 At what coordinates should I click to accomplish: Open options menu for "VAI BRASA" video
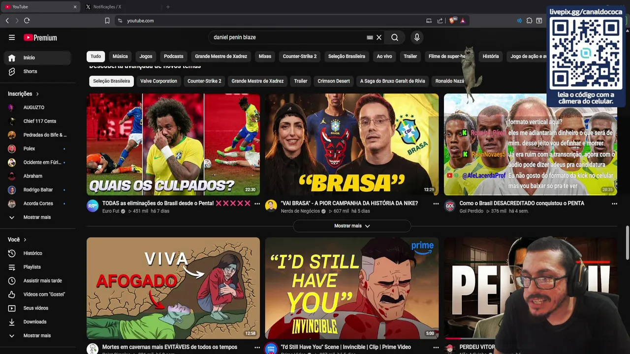(436, 204)
